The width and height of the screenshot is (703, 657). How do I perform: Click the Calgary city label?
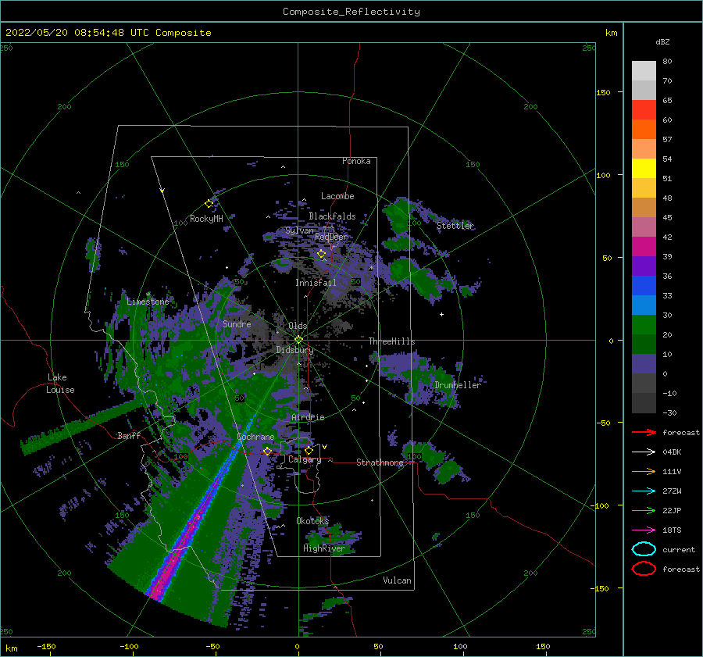pyautogui.click(x=305, y=459)
